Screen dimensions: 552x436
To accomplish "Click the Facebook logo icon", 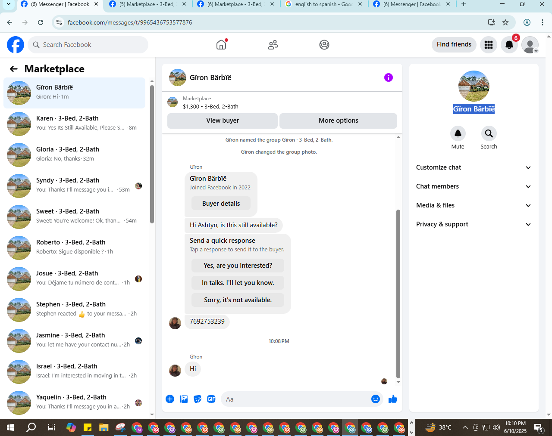I will [x=16, y=45].
